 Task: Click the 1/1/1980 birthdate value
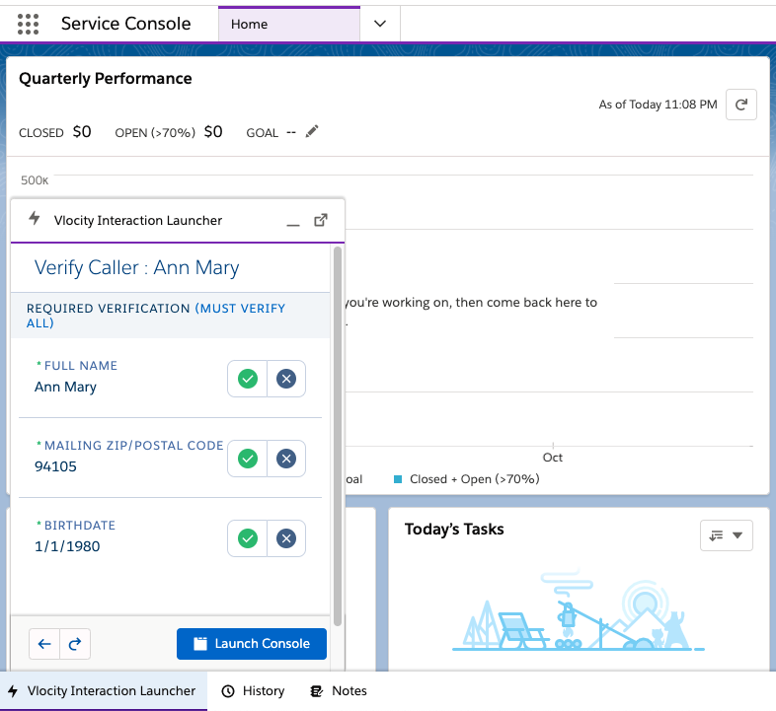tap(67, 546)
